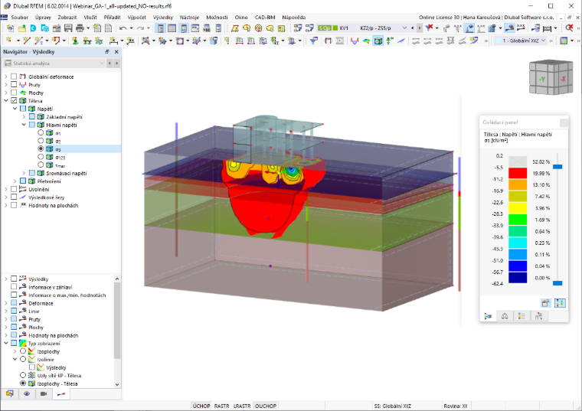Image resolution: width=582 pixels, height=411 pixels.
Task: Toggle the Tables panel toolbar icon
Action: click(x=172, y=28)
